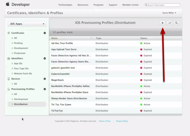Viewport: 190px width, 136px height.
Task: Select All under Certificates
Action: click(x=15, y=38)
